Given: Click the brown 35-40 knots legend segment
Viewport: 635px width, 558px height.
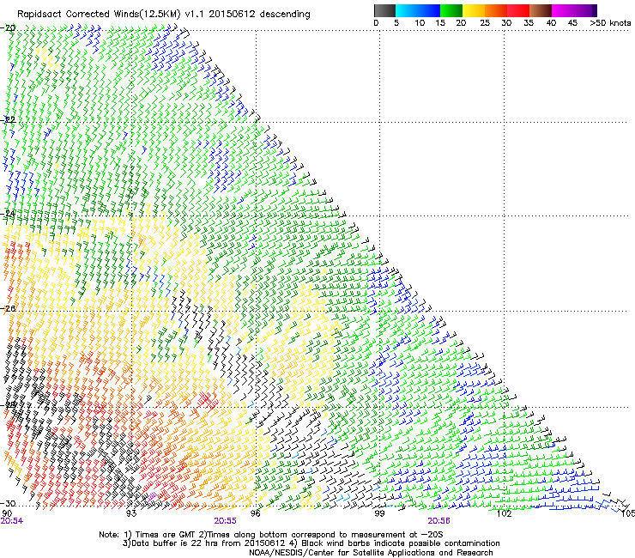Looking at the screenshot, I should click(541, 10).
